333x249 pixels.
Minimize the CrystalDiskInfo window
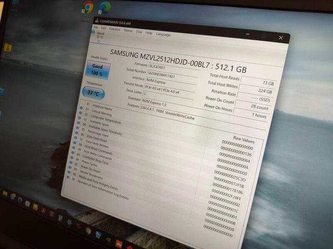click(x=248, y=34)
